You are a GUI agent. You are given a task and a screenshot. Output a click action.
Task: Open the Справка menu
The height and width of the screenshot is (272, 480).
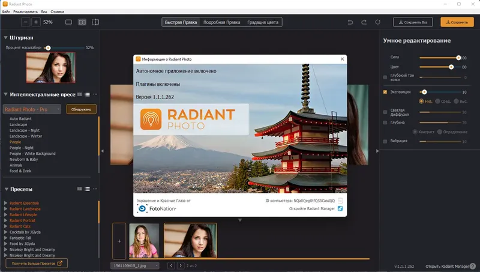pyautogui.click(x=57, y=11)
